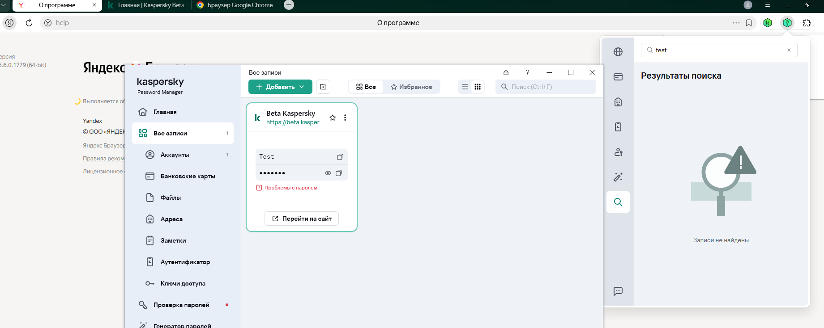Open Банковские карты in sidebar
The image size is (824, 328).
183,176
